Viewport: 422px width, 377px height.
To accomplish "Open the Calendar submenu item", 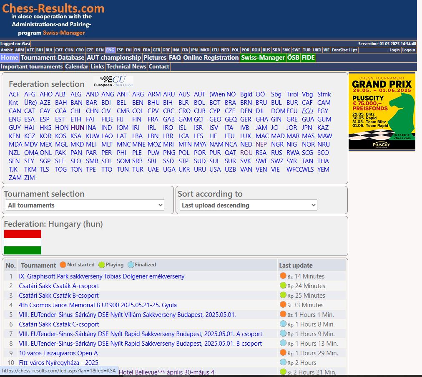I will point(77,66).
